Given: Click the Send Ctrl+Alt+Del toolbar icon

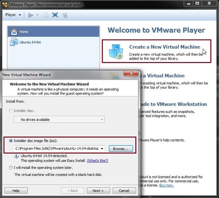Looking at the screenshot, I should point(45,15).
